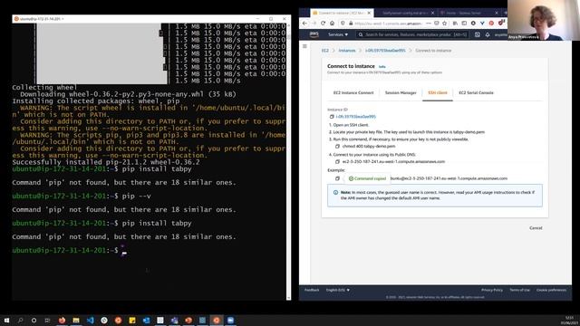Image resolution: width=580 pixels, height=326 pixels.
Task: Click Feedback in the AWS footer
Action: point(312,290)
